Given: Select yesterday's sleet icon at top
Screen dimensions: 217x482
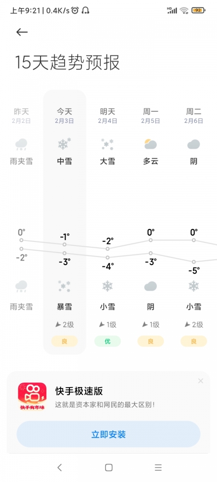Looking at the screenshot, I should [21, 145].
